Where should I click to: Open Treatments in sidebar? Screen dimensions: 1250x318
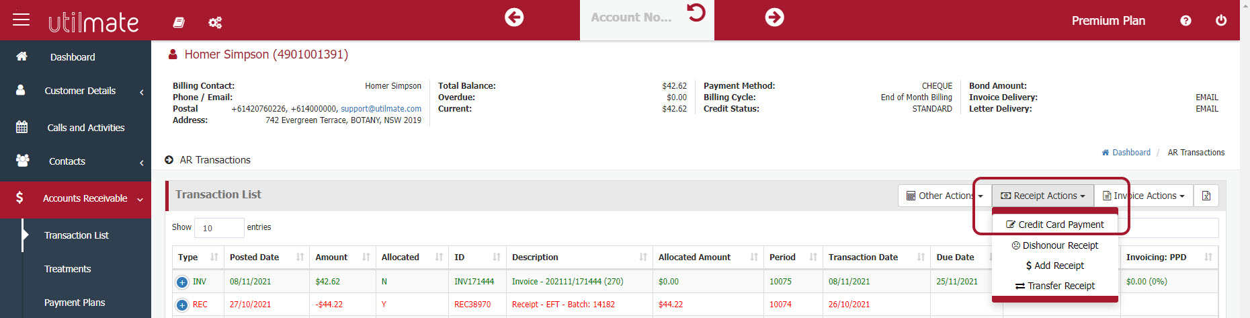[67, 269]
